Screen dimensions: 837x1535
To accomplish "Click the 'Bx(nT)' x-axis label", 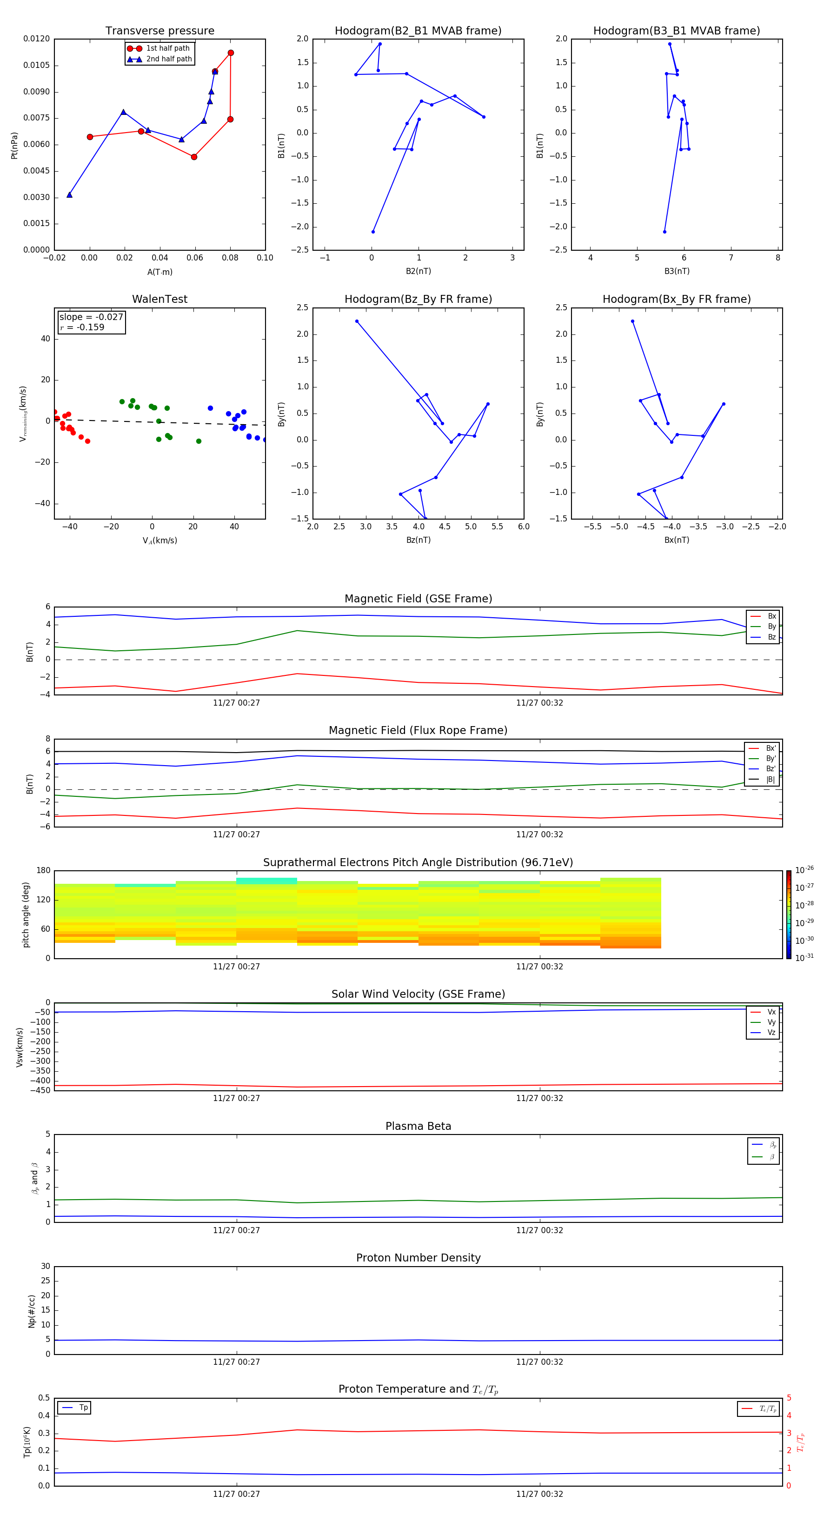I will [x=677, y=540].
